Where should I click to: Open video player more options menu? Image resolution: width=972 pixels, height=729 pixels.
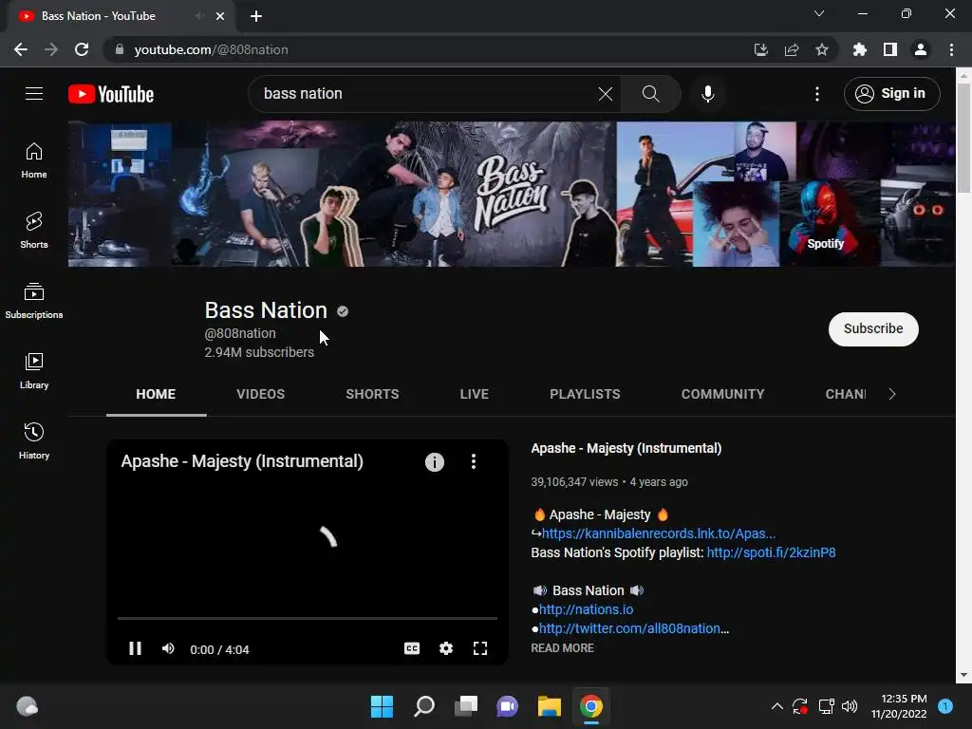click(x=474, y=461)
